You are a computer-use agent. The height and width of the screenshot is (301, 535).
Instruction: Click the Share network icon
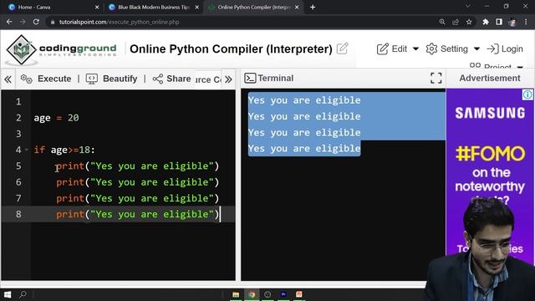pos(158,79)
